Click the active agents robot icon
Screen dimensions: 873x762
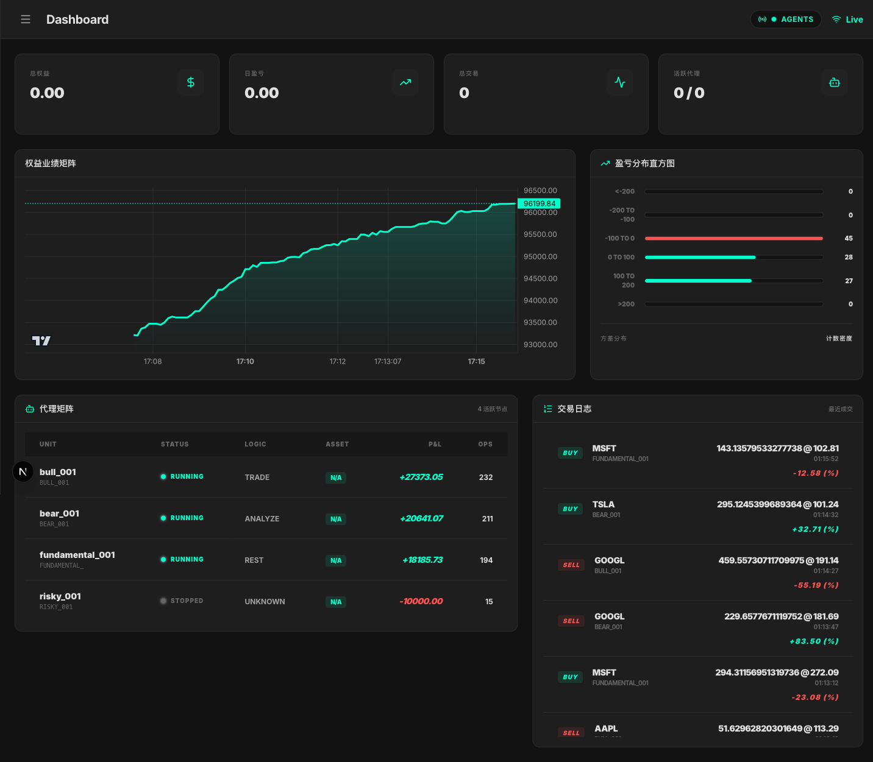click(x=835, y=82)
